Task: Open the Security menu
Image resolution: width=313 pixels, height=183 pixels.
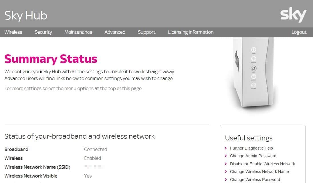Action: (x=43, y=32)
